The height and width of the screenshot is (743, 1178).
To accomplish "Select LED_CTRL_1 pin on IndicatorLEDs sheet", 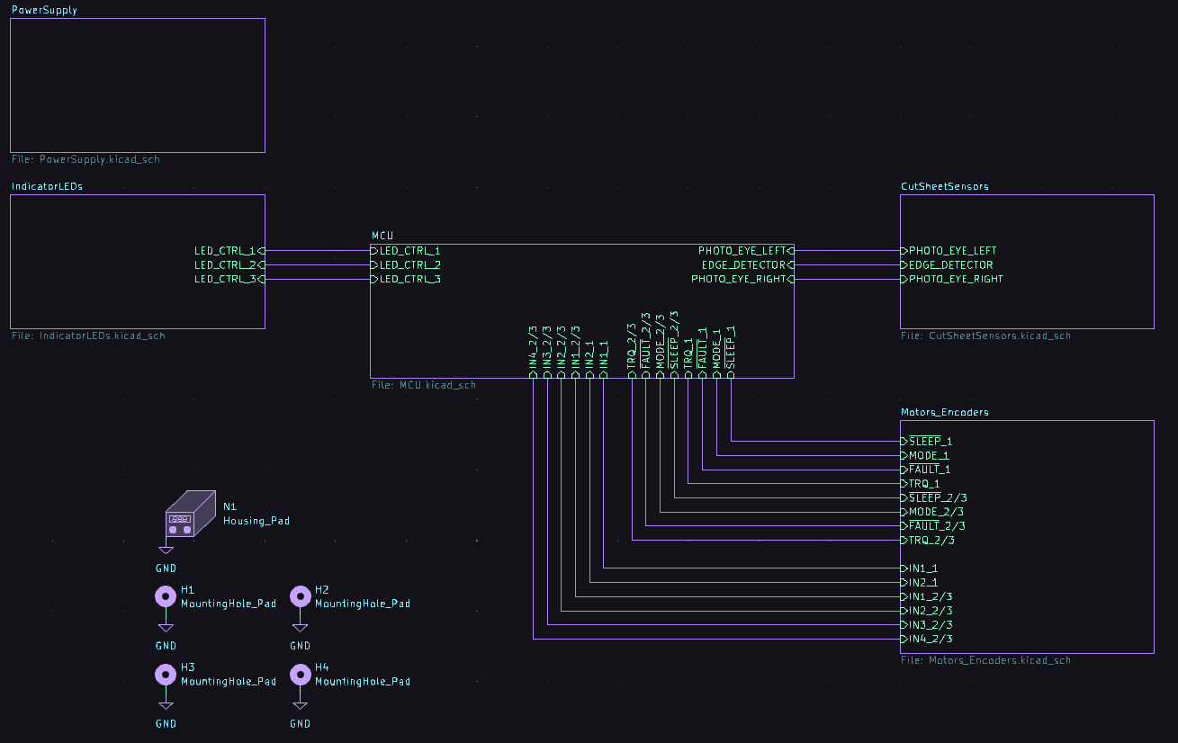I will (229, 251).
